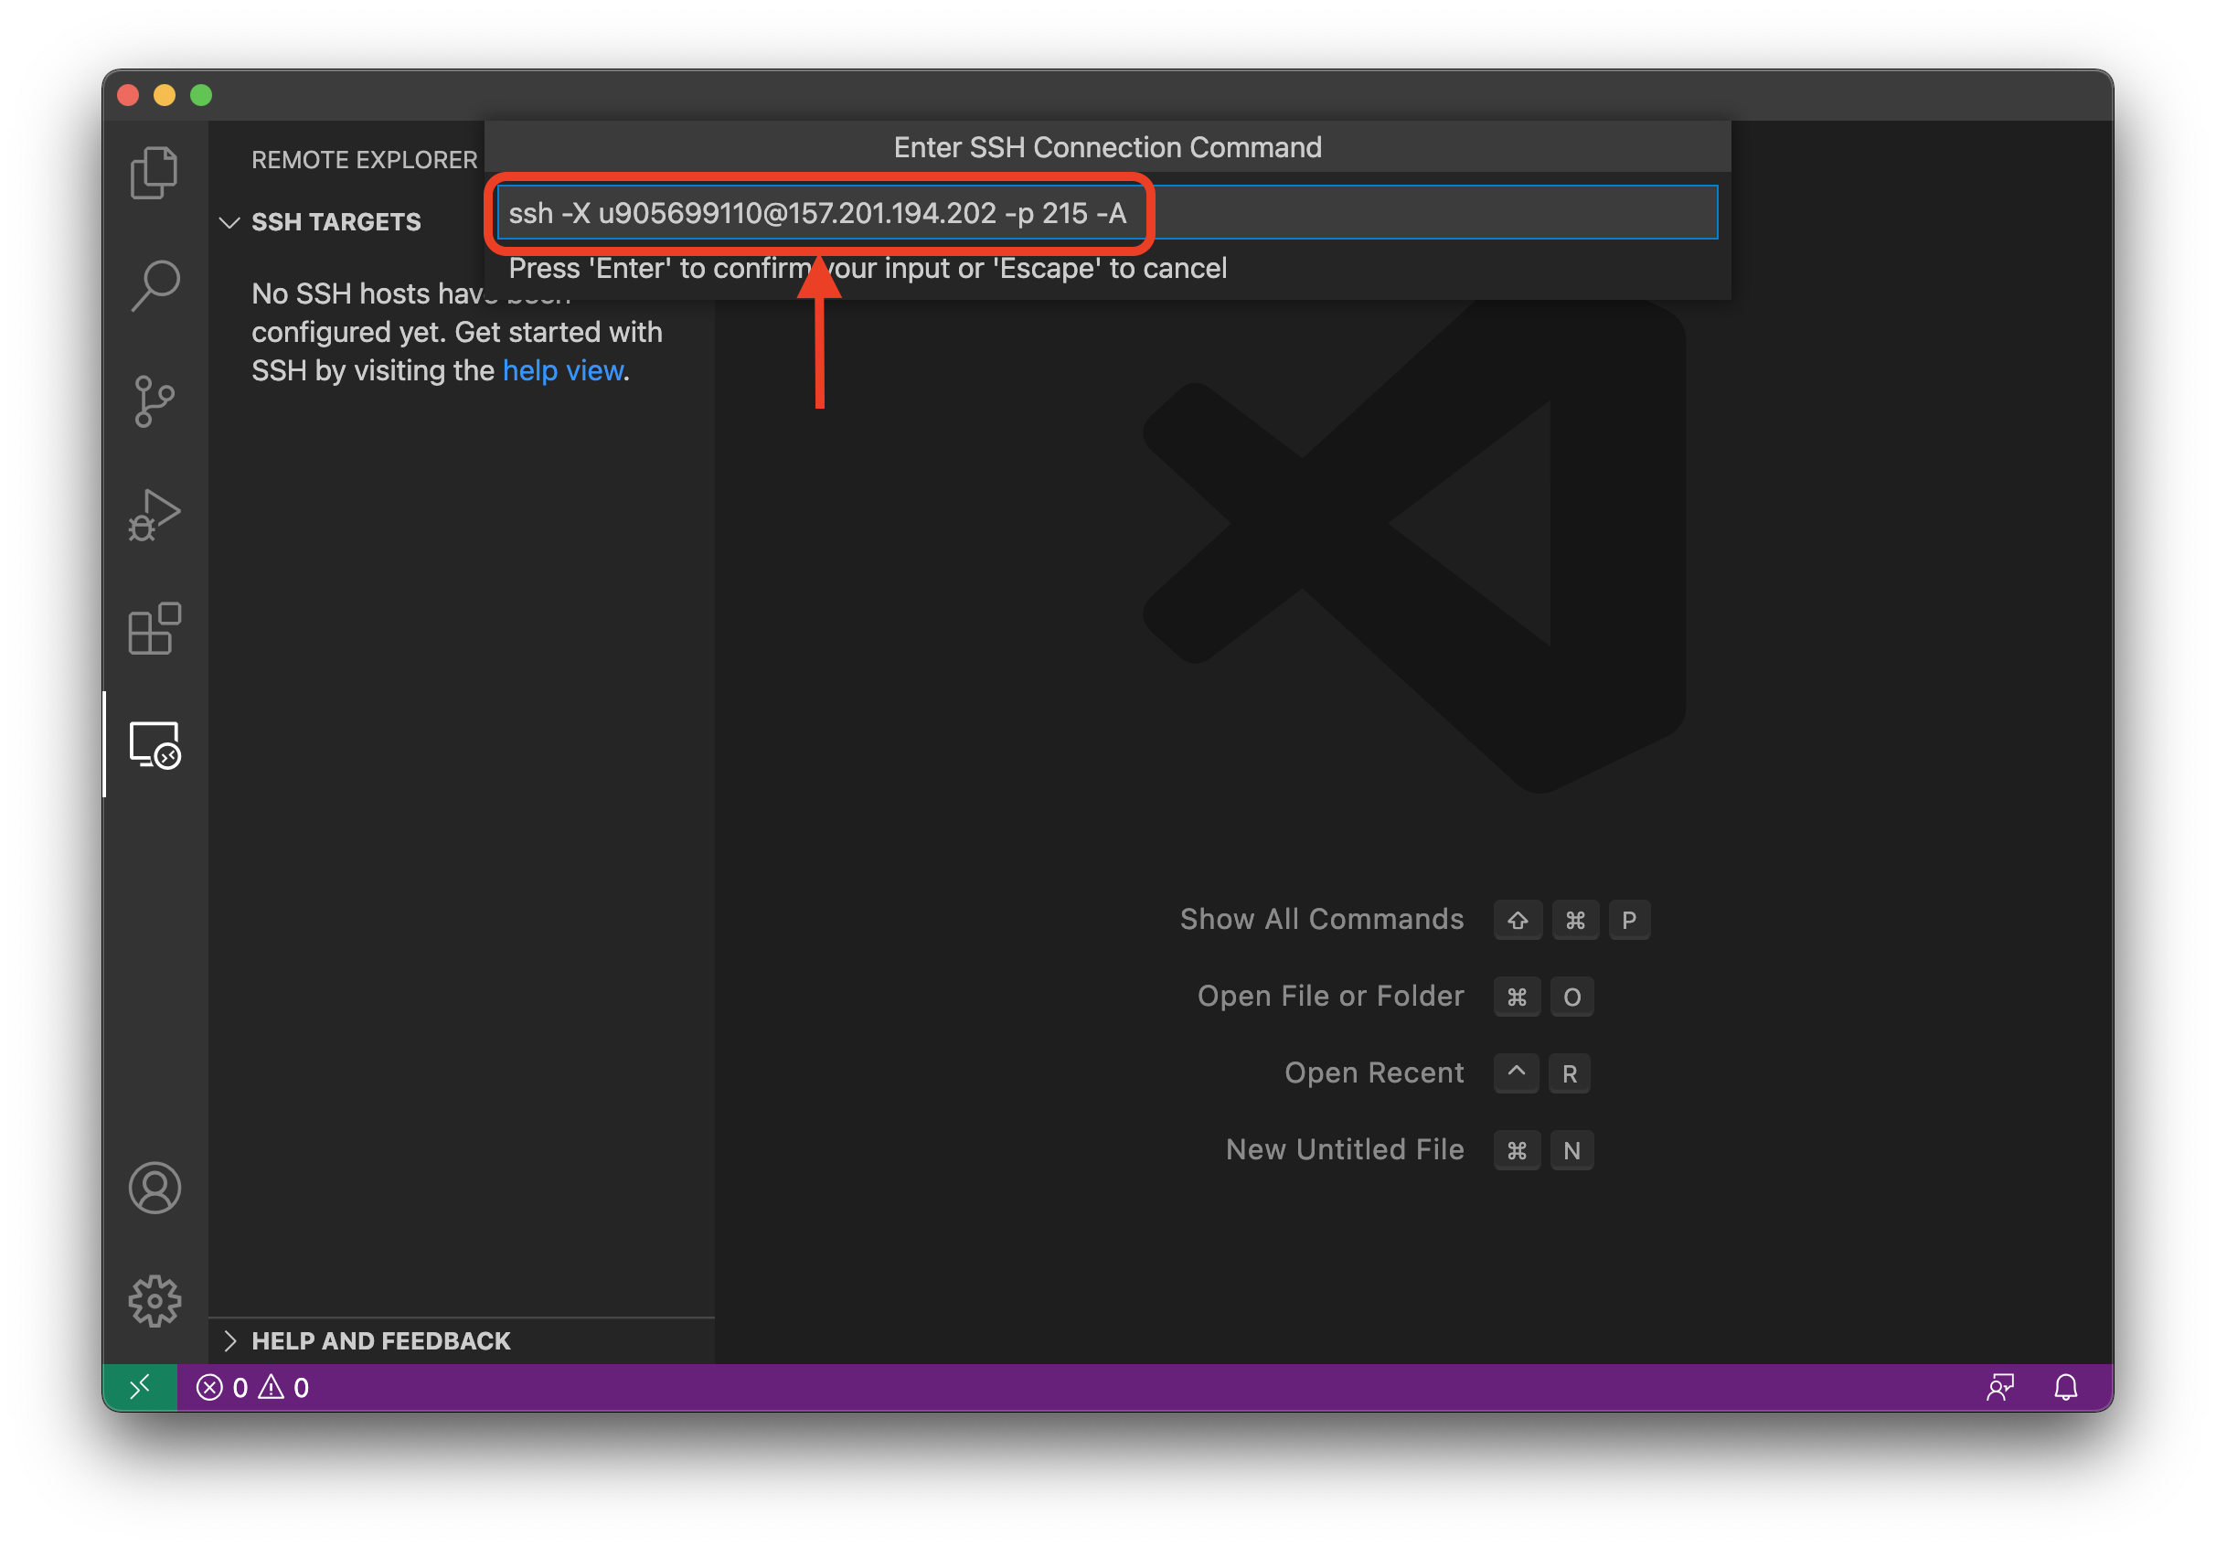Viewport: 2216px width, 1547px height.
Task: Click the help view link
Action: (563, 370)
